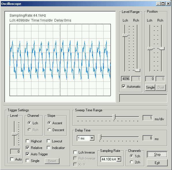Uncheck the Automatic level range checkbox
The image size is (172, 170).
[124, 86]
